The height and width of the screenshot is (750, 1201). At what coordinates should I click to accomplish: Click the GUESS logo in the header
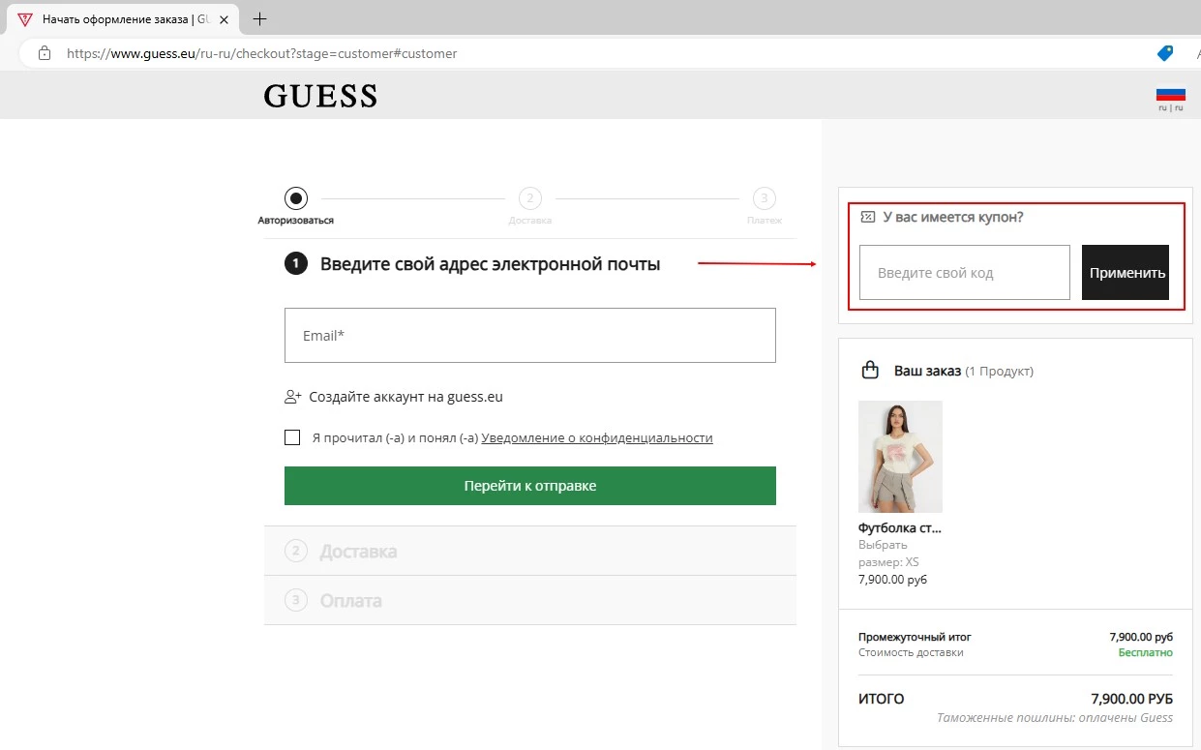[319, 95]
